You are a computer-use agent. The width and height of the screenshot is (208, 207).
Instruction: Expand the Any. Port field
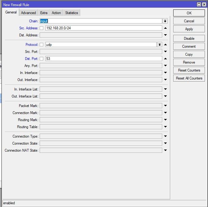[x=165, y=65]
